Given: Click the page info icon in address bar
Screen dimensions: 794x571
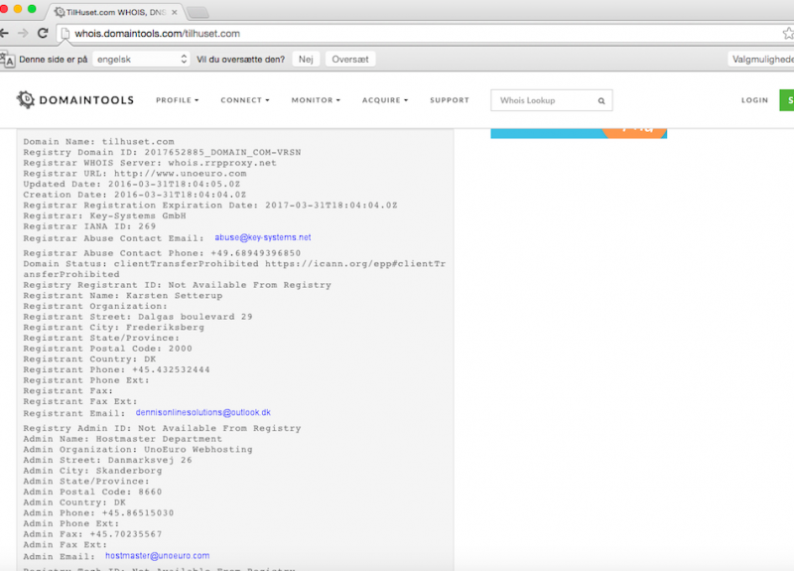Looking at the screenshot, I should (x=65, y=34).
